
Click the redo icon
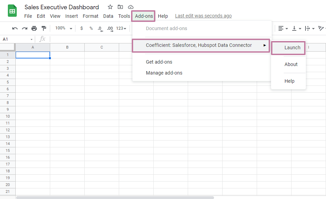coord(25,28)
